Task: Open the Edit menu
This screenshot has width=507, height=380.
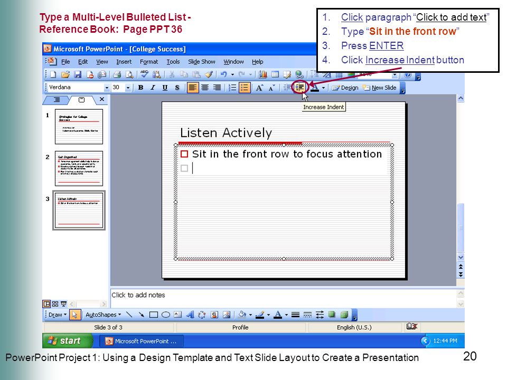Action: tap(83, 62)
